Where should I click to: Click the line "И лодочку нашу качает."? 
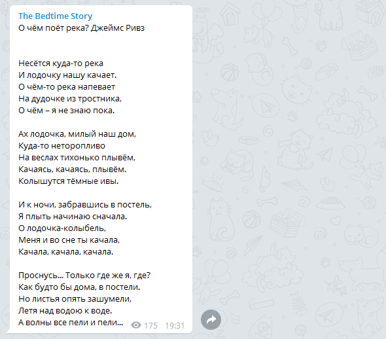tap(67, 75)
